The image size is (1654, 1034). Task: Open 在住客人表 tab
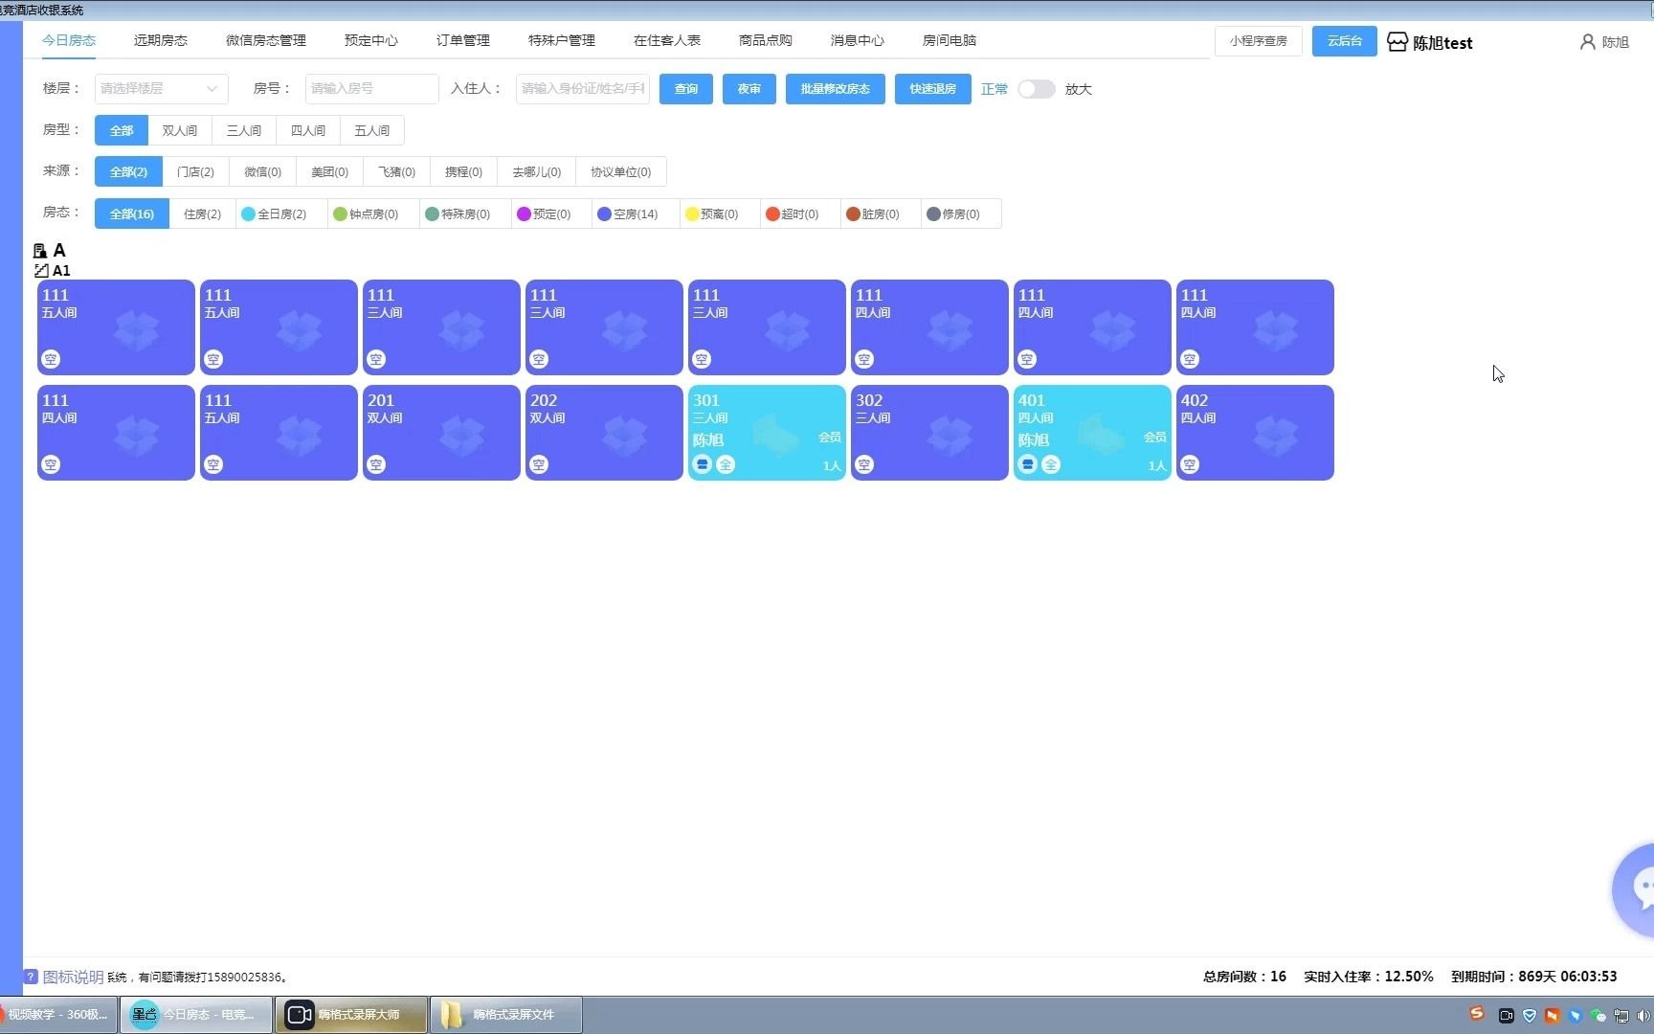[x=667, y=40]
